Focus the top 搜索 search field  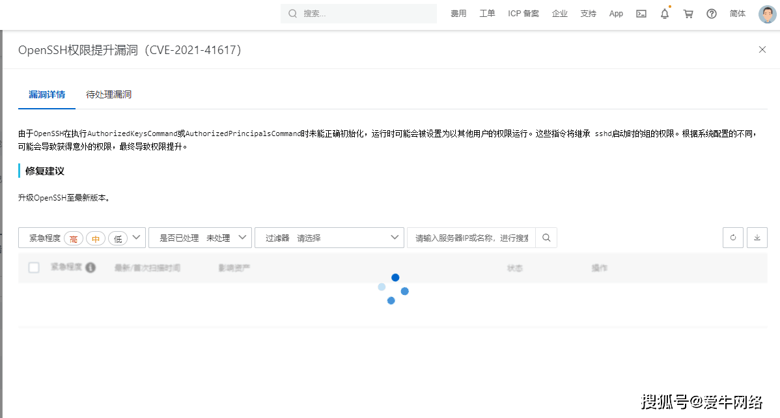coord(359,14)
